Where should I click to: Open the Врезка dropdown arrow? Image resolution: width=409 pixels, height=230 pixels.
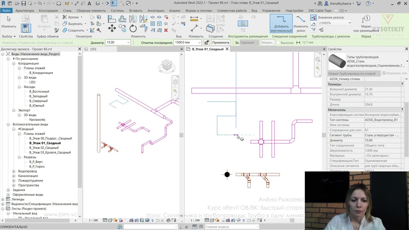(81, 17)
